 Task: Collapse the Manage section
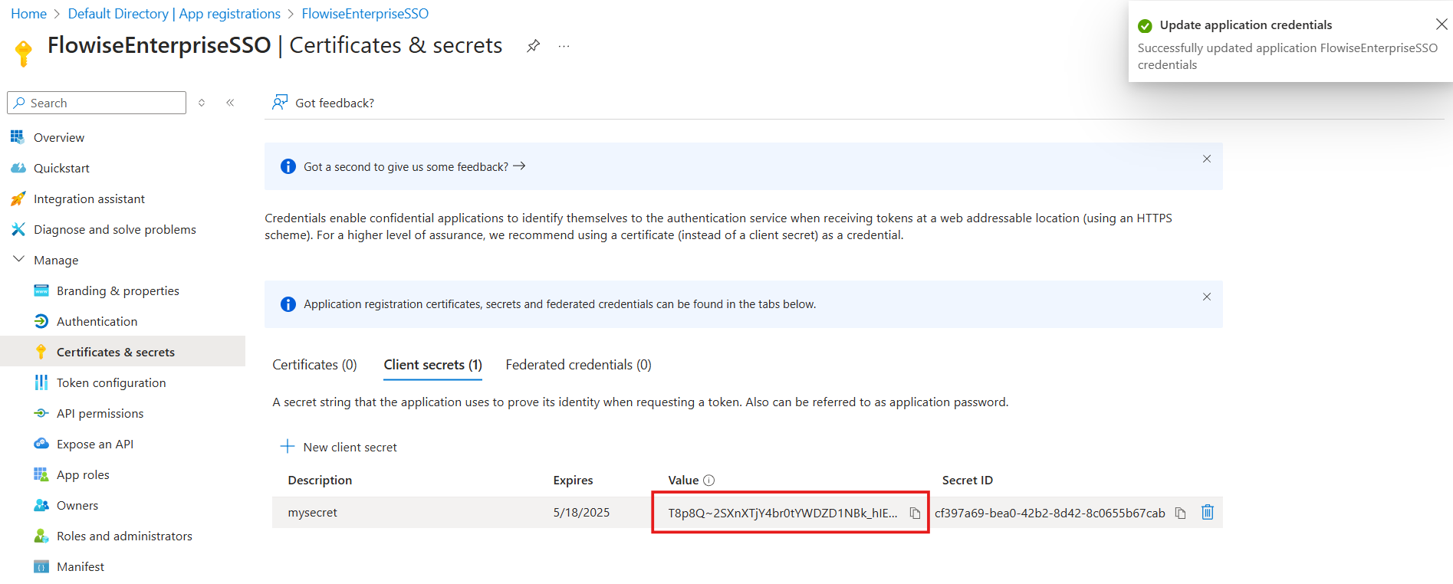click(x=19, y=260)
